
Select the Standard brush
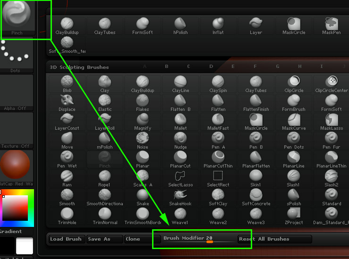click(331, 197)
